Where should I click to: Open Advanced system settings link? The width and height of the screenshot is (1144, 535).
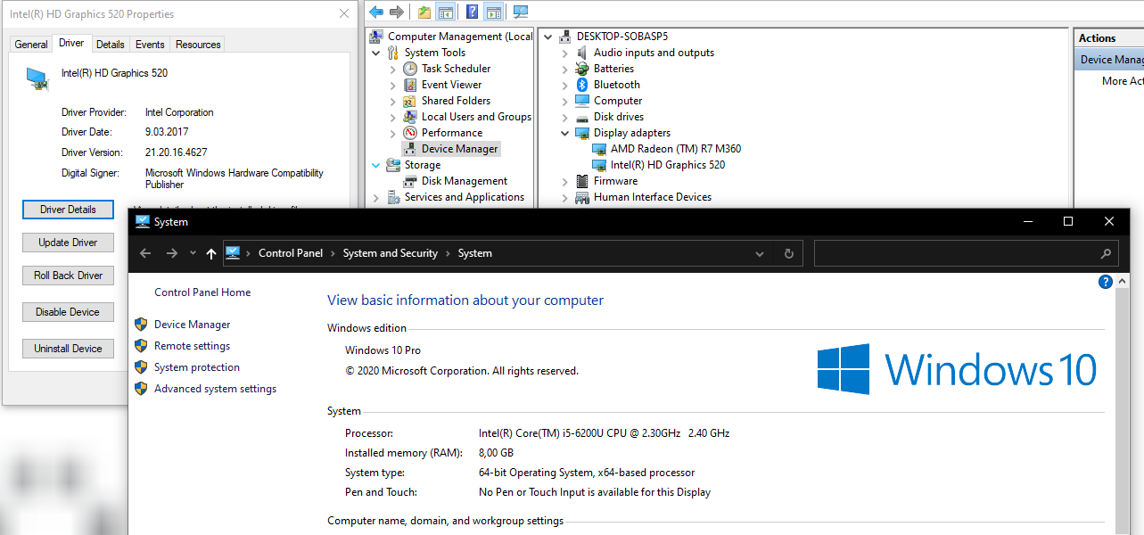point(215,389)
